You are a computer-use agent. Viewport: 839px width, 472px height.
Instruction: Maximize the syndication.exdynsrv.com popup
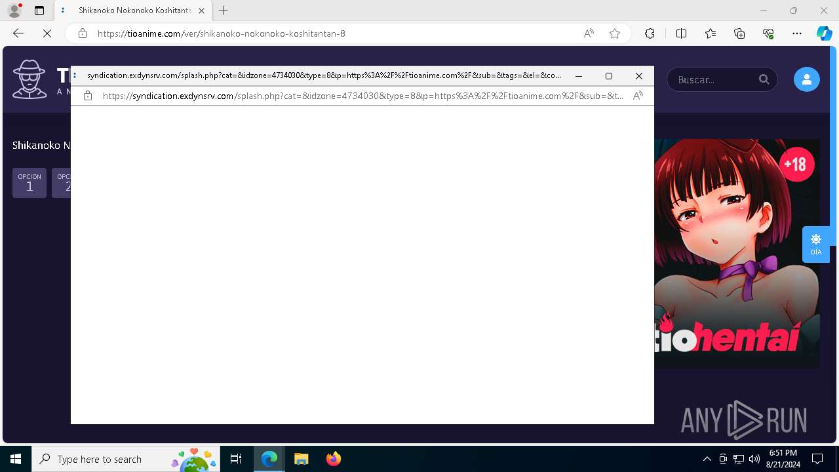(609, 76)
